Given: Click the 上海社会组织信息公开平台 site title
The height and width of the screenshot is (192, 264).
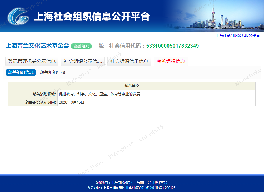Looking at the screenshot, I should tap(92, 16).
